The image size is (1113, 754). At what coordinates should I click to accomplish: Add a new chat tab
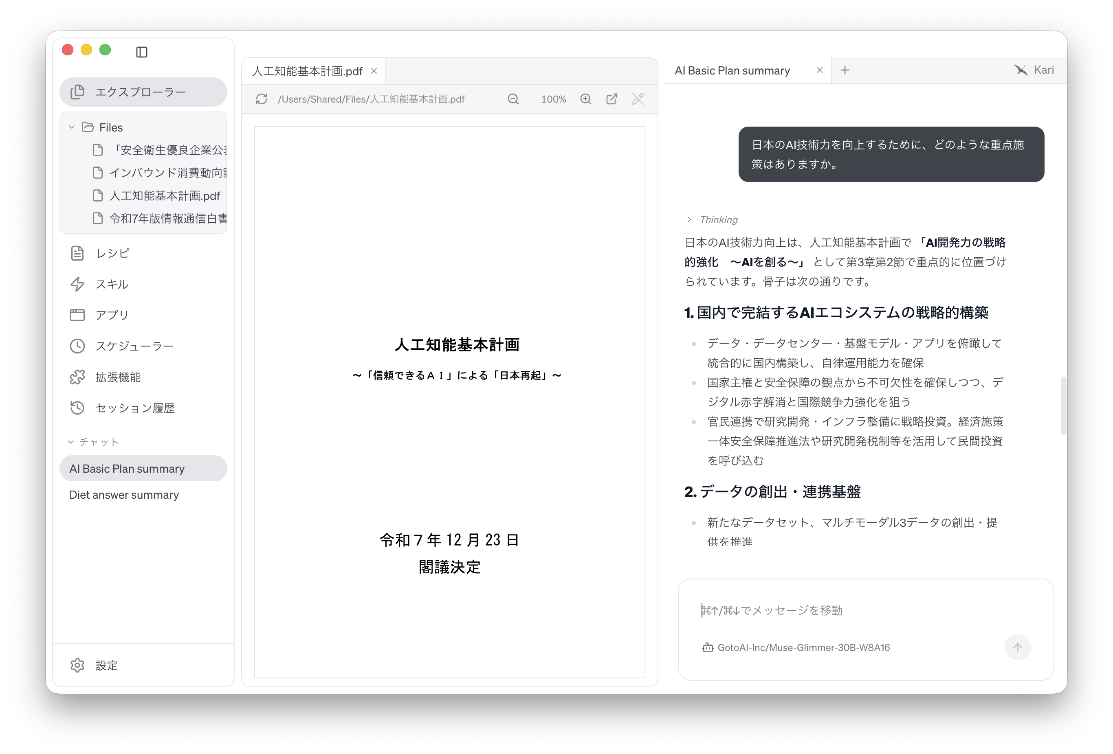click(x=845, y=70)
